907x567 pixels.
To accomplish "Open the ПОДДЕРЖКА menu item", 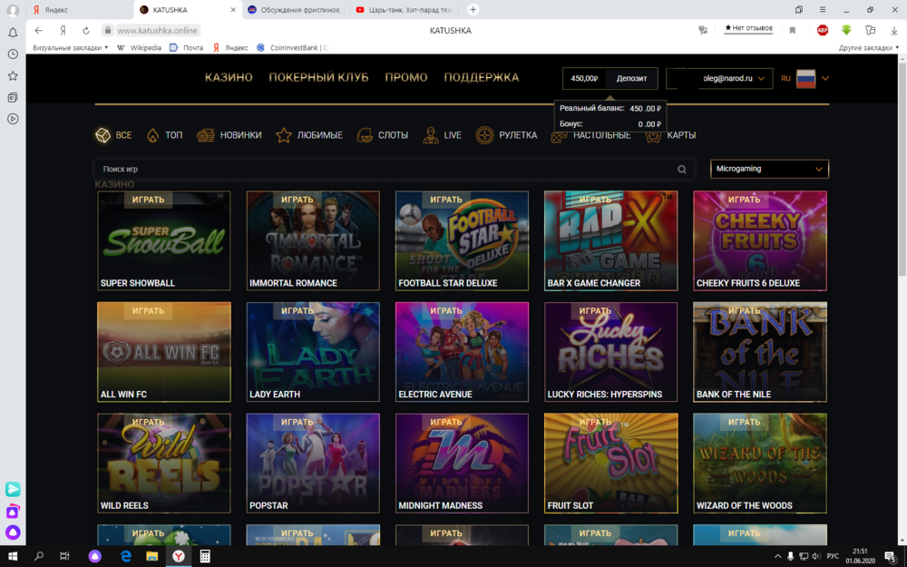I will [x=482, y=77].
